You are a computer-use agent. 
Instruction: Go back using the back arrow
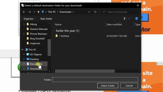point(24,12)
